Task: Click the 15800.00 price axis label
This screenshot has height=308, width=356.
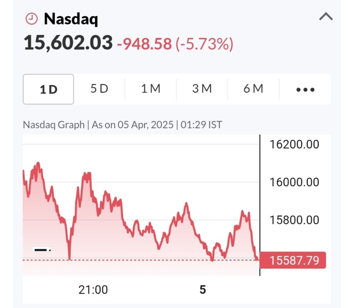Action: [x=294, y=220]
